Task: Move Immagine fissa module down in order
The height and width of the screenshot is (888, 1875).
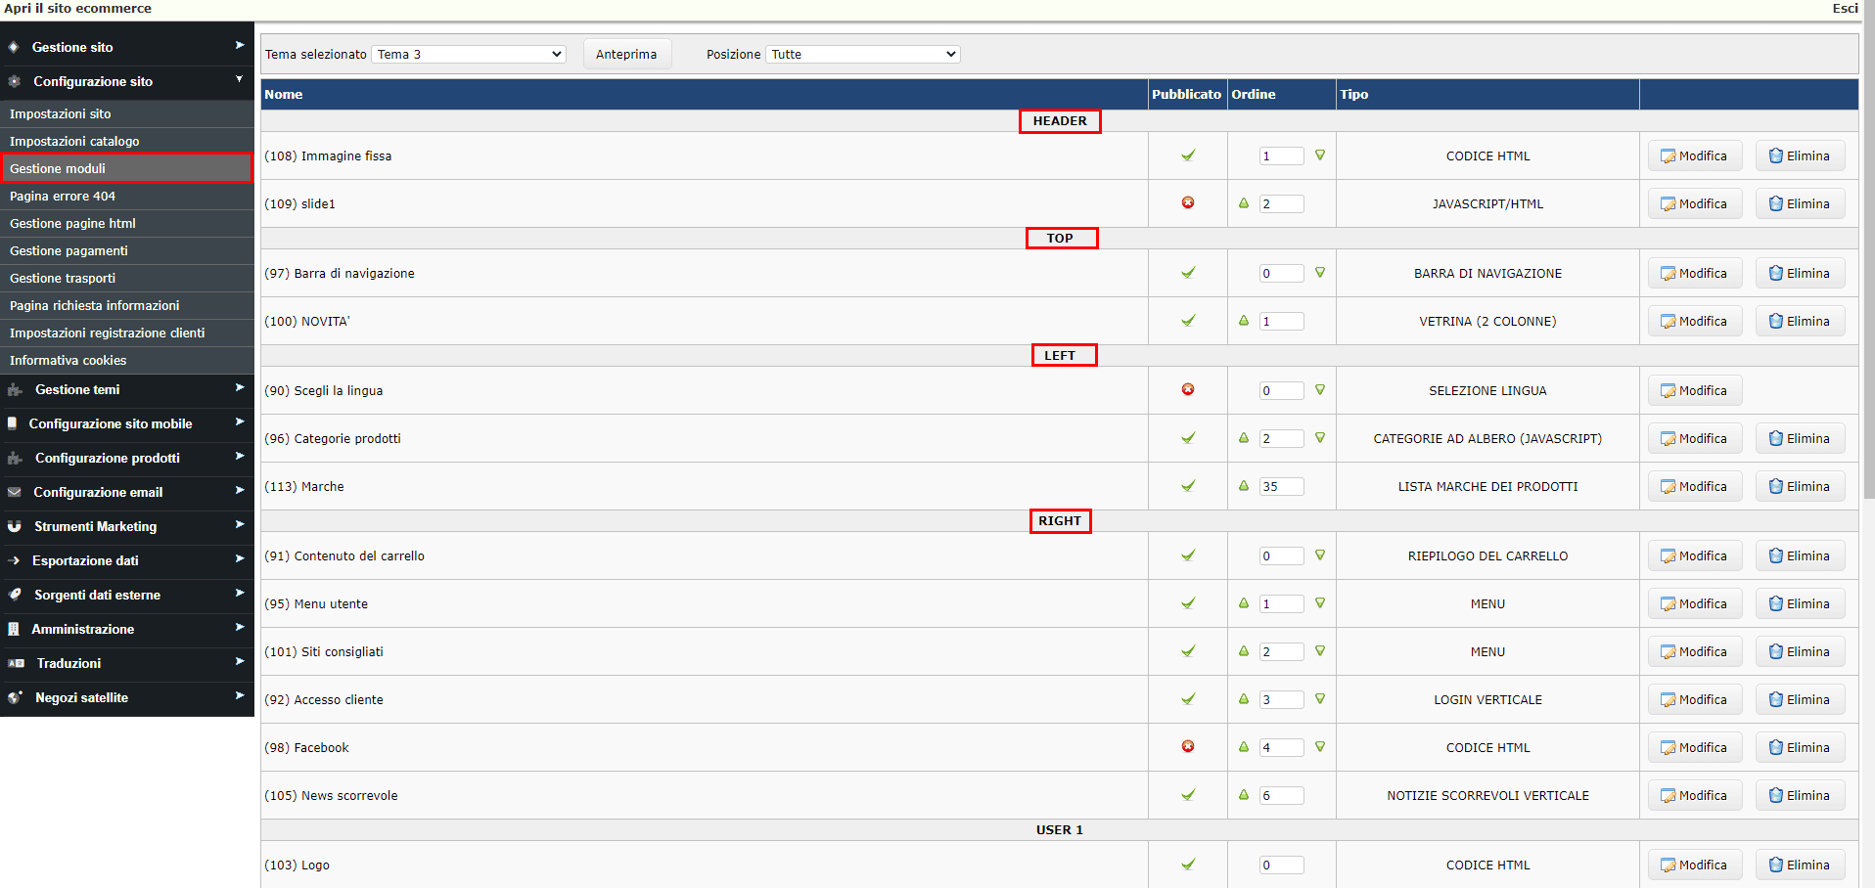Action: [1320, 155]
